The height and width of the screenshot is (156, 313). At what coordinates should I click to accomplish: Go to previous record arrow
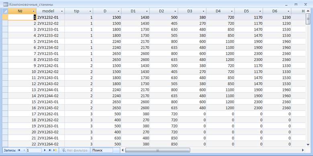[x=24, y=150]
